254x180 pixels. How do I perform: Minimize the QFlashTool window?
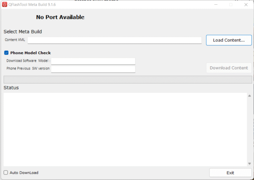(216, 5)
